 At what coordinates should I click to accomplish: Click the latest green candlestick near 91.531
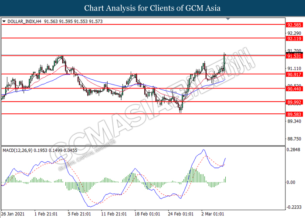click(x=224, y=61)
